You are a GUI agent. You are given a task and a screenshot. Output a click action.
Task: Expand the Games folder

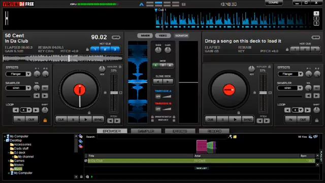pyautogui.click(x=9, y=161)
